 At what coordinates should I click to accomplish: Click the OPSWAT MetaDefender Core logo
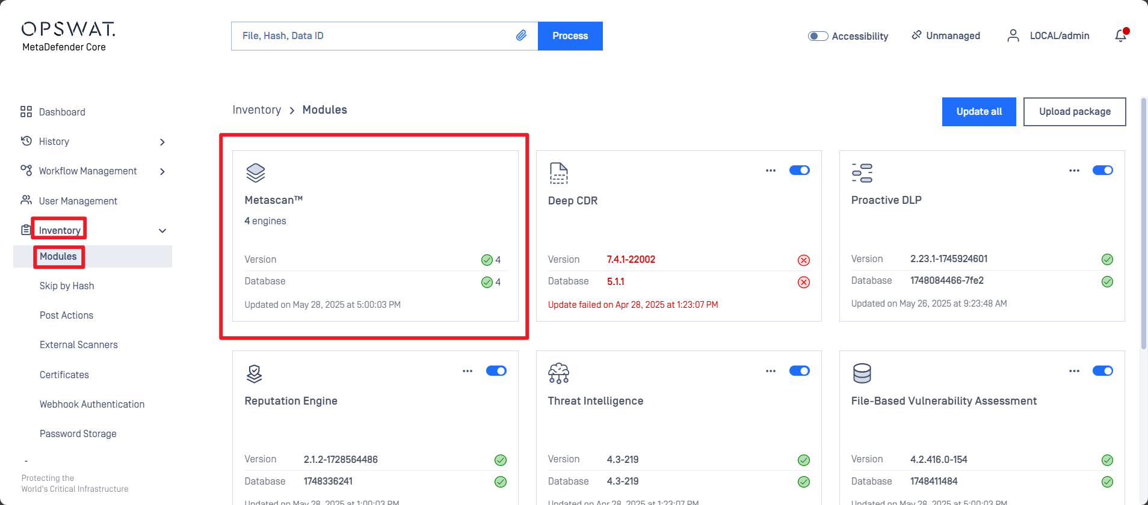[68, 37]
